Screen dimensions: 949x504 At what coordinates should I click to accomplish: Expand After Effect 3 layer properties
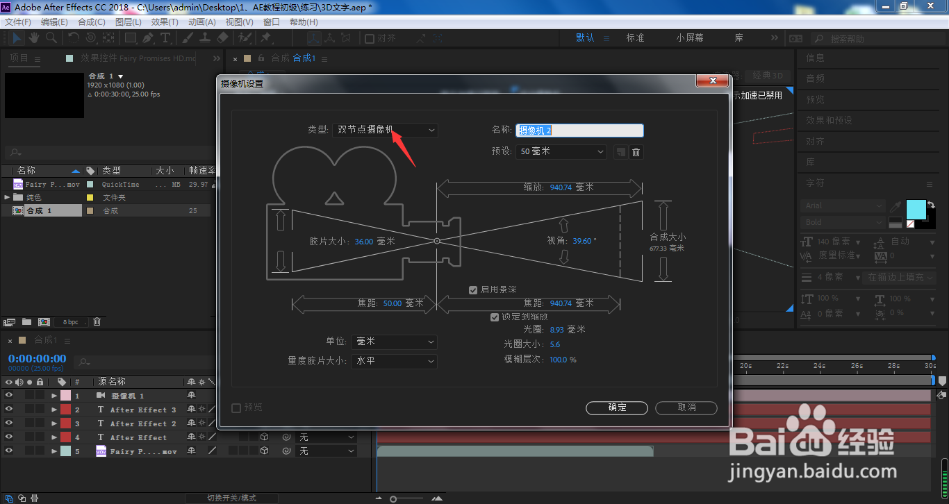tap(54, 410)
